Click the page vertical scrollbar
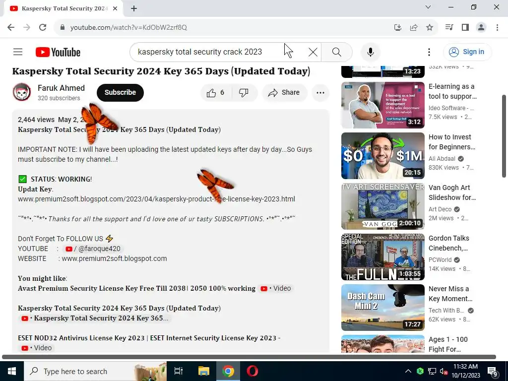The width and height of the screenshot is (508, 381). [x=504, y=136]
